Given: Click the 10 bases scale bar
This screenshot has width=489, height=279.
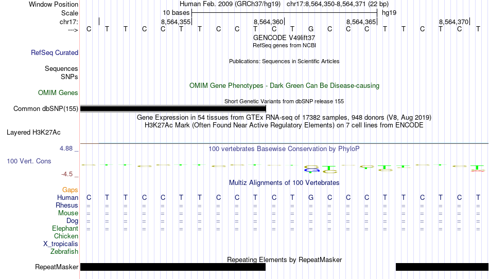Looking at the screenshot, I should (285, 13).
